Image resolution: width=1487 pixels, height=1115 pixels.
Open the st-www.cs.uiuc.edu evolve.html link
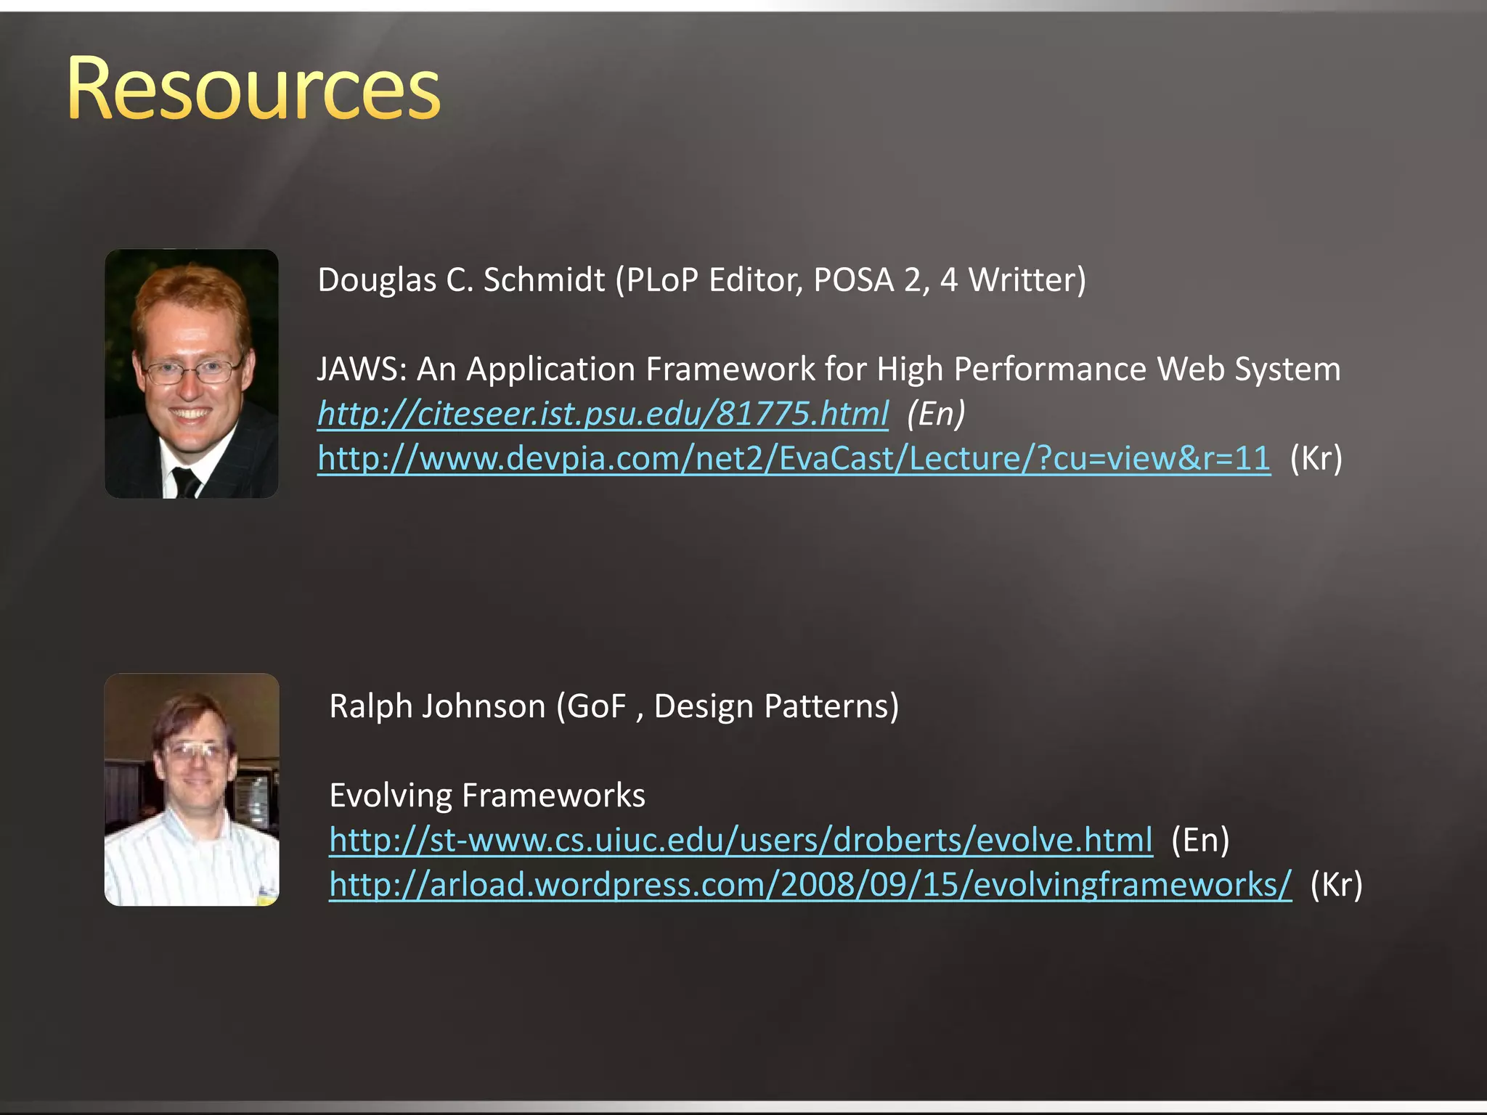741,840
